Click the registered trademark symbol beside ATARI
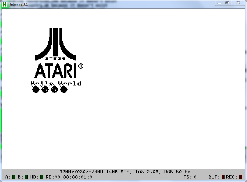Image resolution: width=247 pixels, height=182 pixels. 81,66
